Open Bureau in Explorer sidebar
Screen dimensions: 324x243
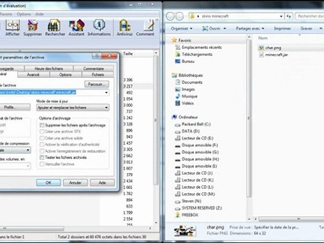pos(185,61)
